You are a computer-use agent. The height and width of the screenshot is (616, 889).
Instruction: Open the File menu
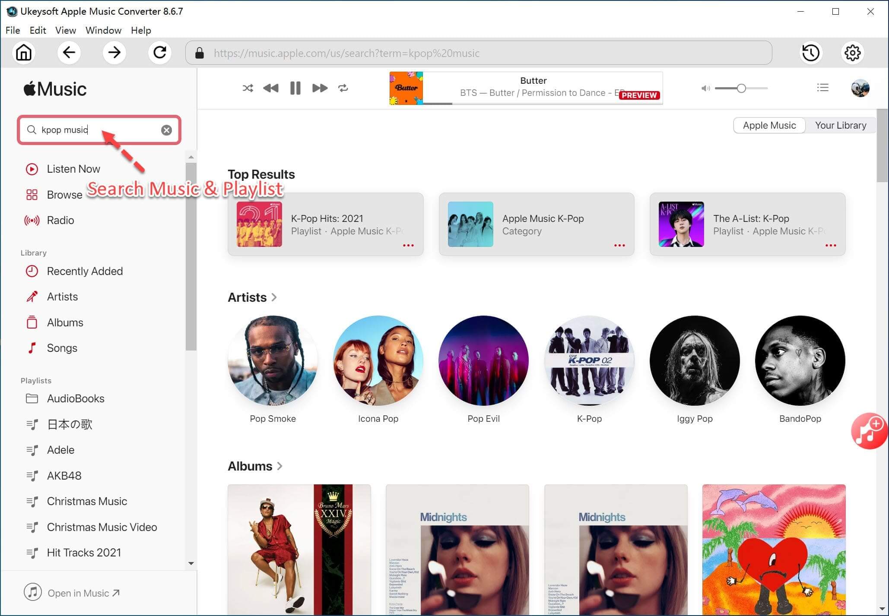[x=13, y=30]
